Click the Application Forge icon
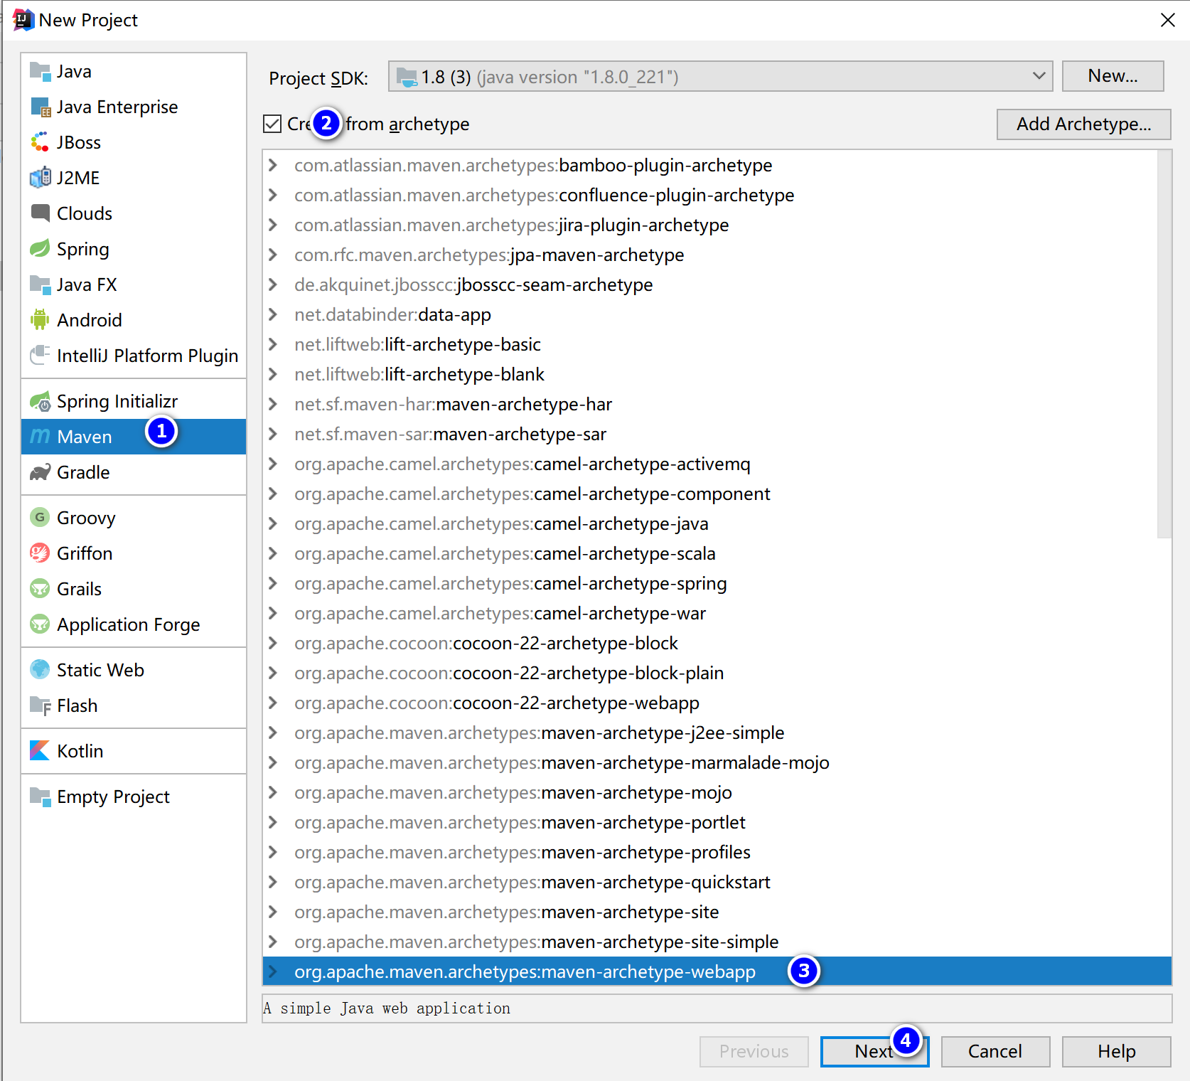1190x1081 pixels. coord(41,624)
